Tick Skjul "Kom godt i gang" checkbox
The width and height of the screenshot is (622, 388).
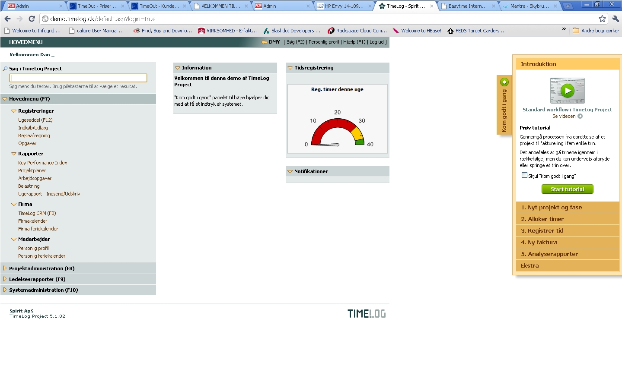[x=524, y=175]
